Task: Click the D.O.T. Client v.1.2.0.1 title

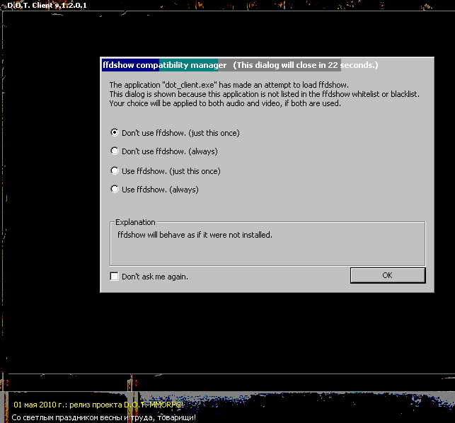Action: pyautogui.click(x=47, y=5)
